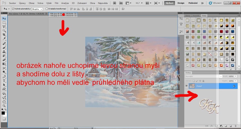
Task: Reset to default foreground and background colors
Action: pos(2,109)
